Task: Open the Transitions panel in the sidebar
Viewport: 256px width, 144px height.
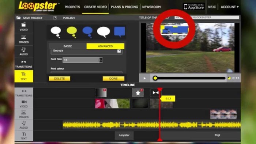Action: (x=24, y=64)
